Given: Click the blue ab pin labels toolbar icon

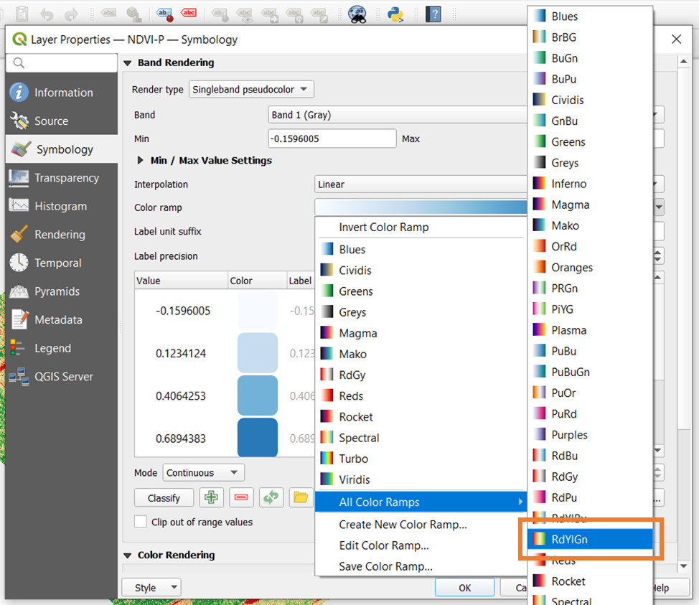Looking at the screenshot, I should pos(164,14).
